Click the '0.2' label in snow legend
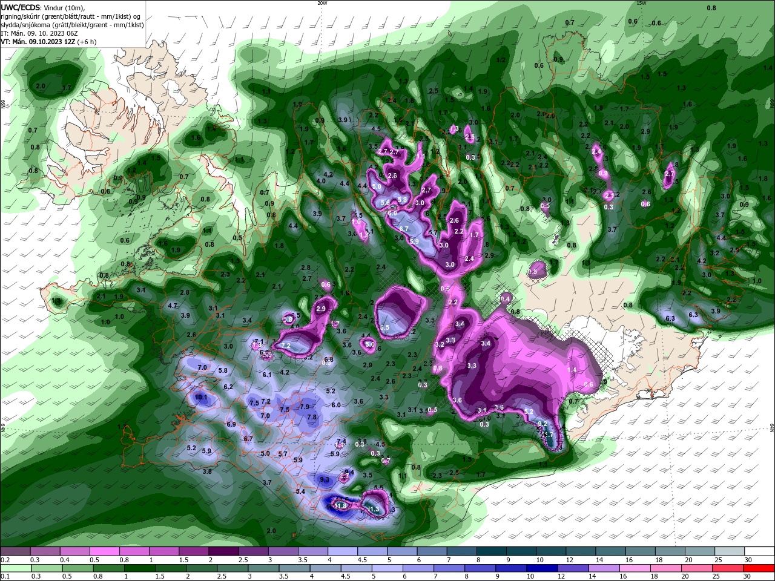 tap(5, 560)
